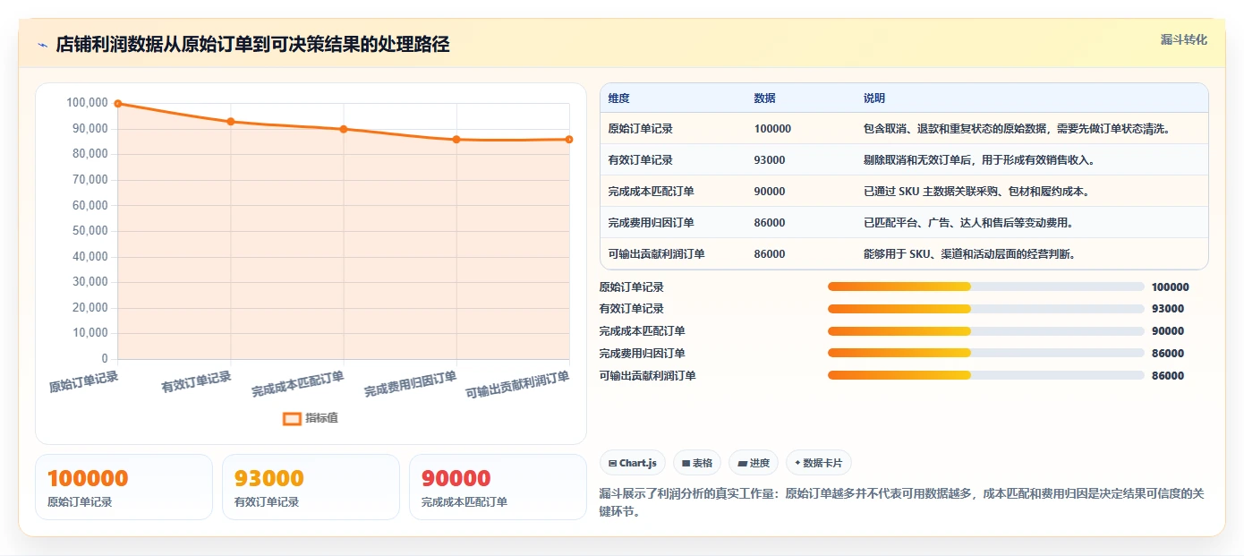
Task: Click the 漏斗转化 label in header
Action: pyautogui.click(x=1183, y=39)
